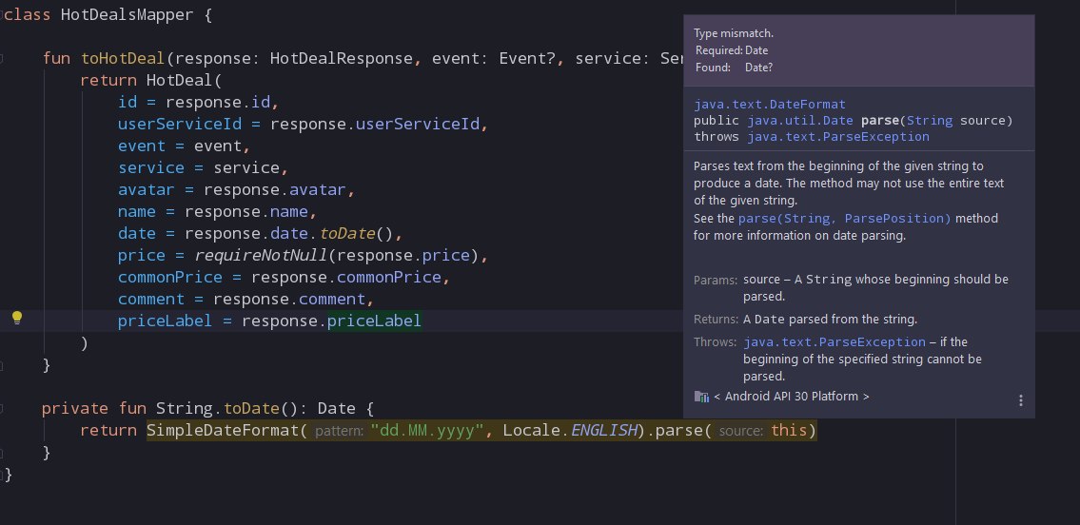The image size is (1080, 525).
Task: Click "dd.MM.yyyy" pattern string
Action: tap(427, 431)
